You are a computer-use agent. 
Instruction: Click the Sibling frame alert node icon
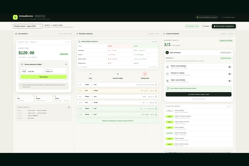coord(145,74)
